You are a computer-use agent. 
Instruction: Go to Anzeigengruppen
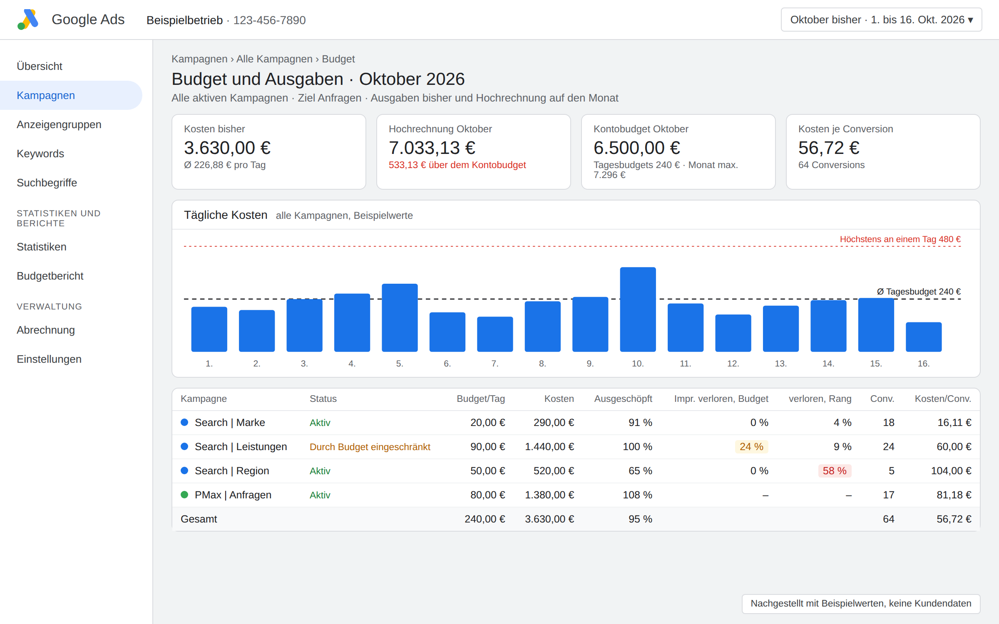pos(59,124)
